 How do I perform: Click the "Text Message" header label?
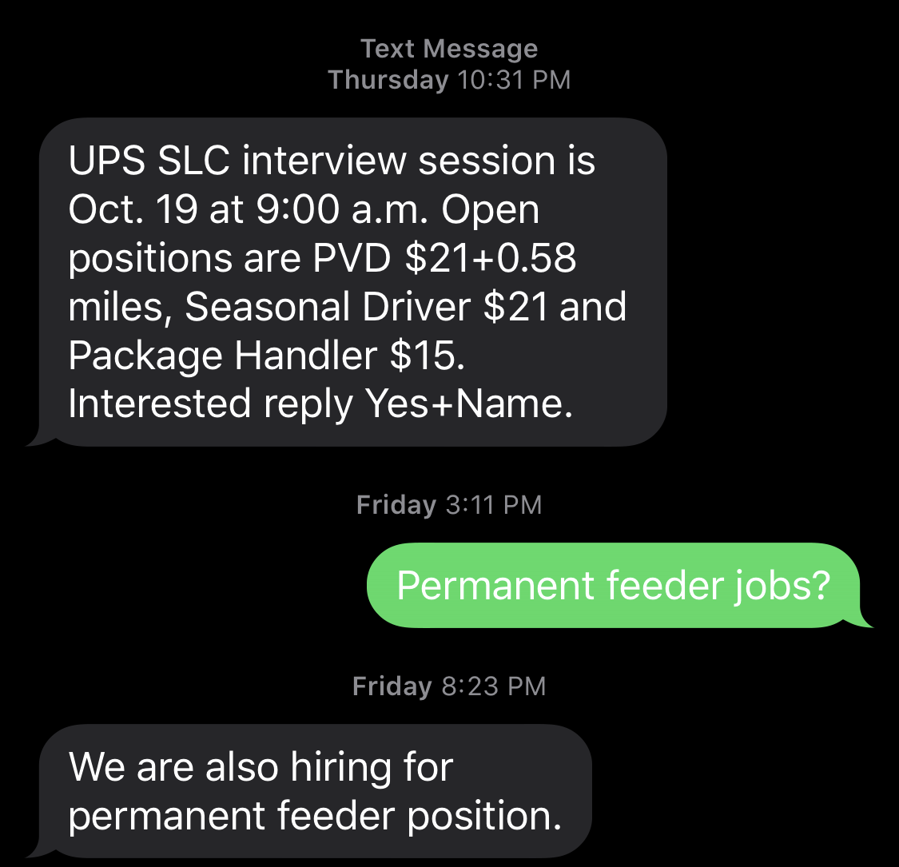[449, 49]
